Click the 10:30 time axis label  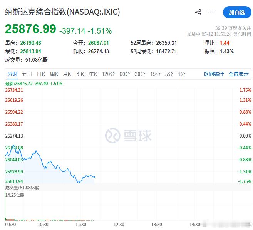pyautogui.click(x=43, y=225)
